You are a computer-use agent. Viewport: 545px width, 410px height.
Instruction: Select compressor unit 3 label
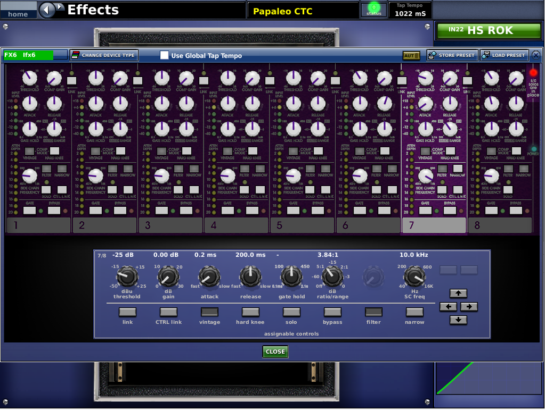tap(170, 225)
